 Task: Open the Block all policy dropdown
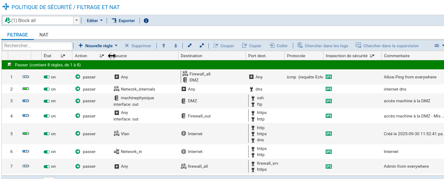tap(77, 20)
